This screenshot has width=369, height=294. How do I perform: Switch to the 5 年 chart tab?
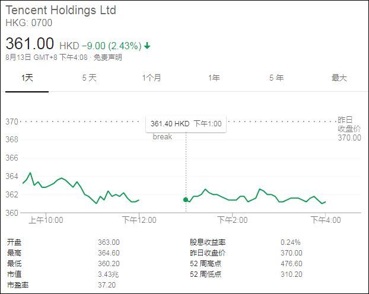click(x=276, y=78)
